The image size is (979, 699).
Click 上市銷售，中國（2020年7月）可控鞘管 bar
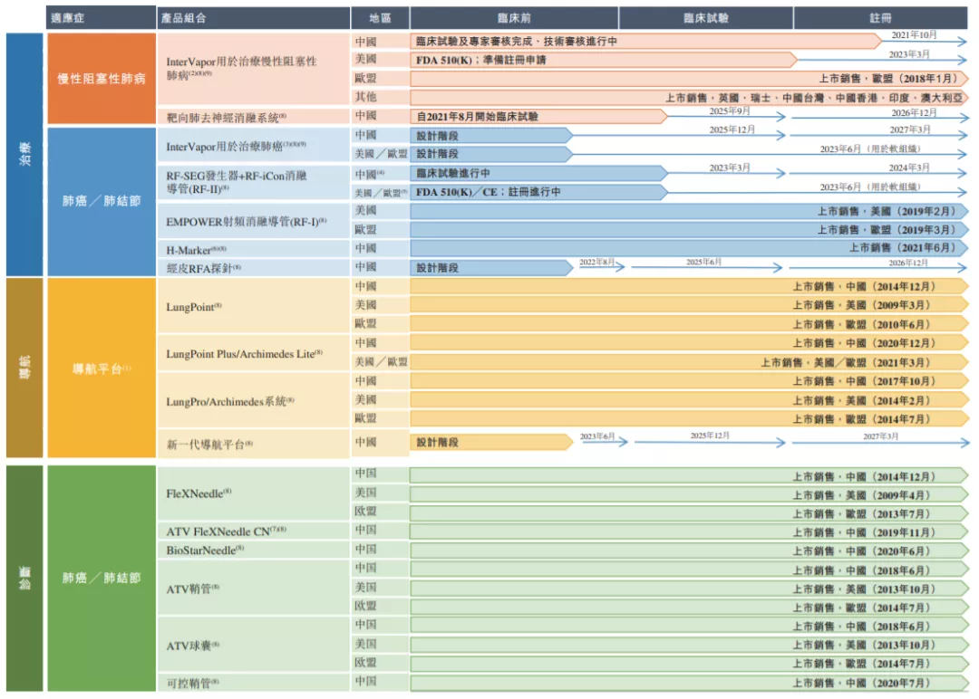tap(689, 683)
